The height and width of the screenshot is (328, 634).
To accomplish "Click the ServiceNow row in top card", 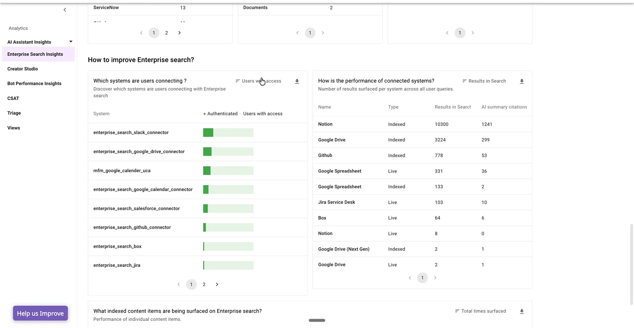I will pos(160,8).
